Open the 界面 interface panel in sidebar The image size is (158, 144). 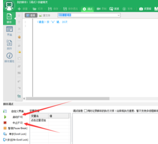point(10,31)
